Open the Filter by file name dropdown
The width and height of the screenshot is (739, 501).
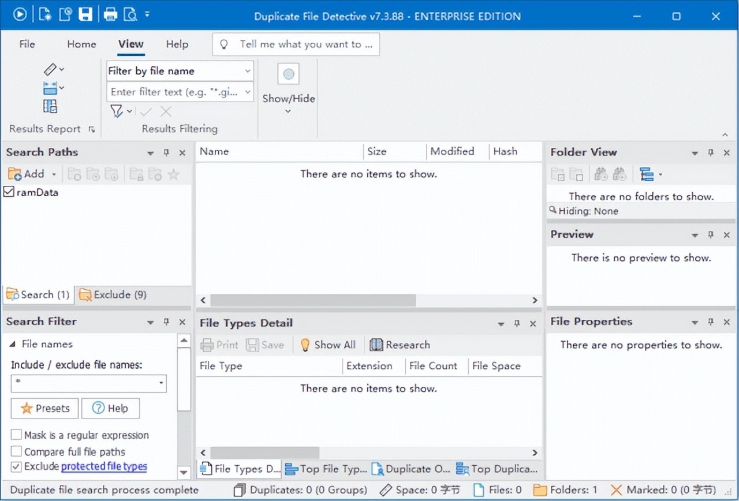[x=247, y=71]
